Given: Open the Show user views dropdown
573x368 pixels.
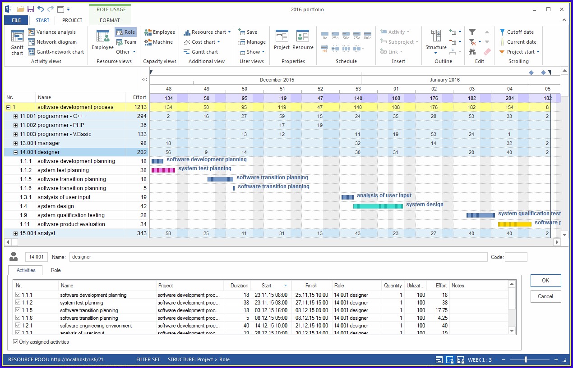Looking at the screenshot, I should tap(252, 52).
